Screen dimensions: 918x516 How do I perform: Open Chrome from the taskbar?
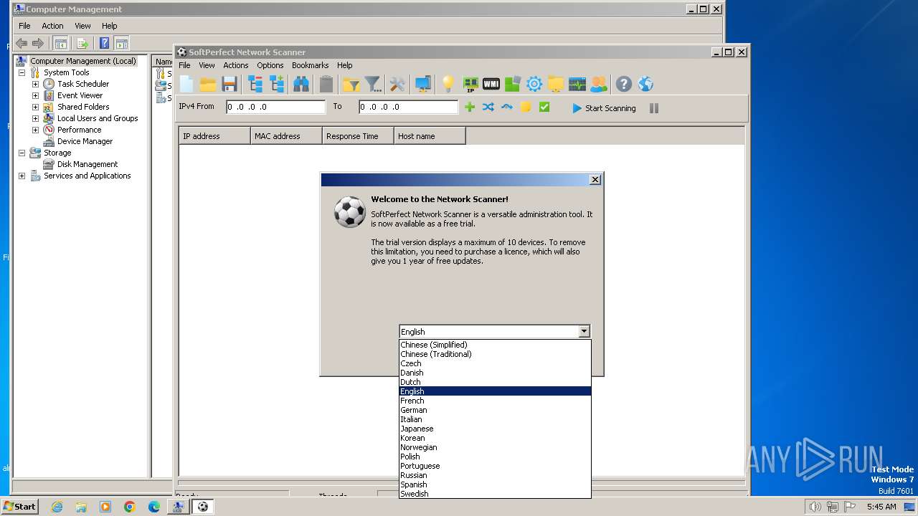tap(130, 507)
